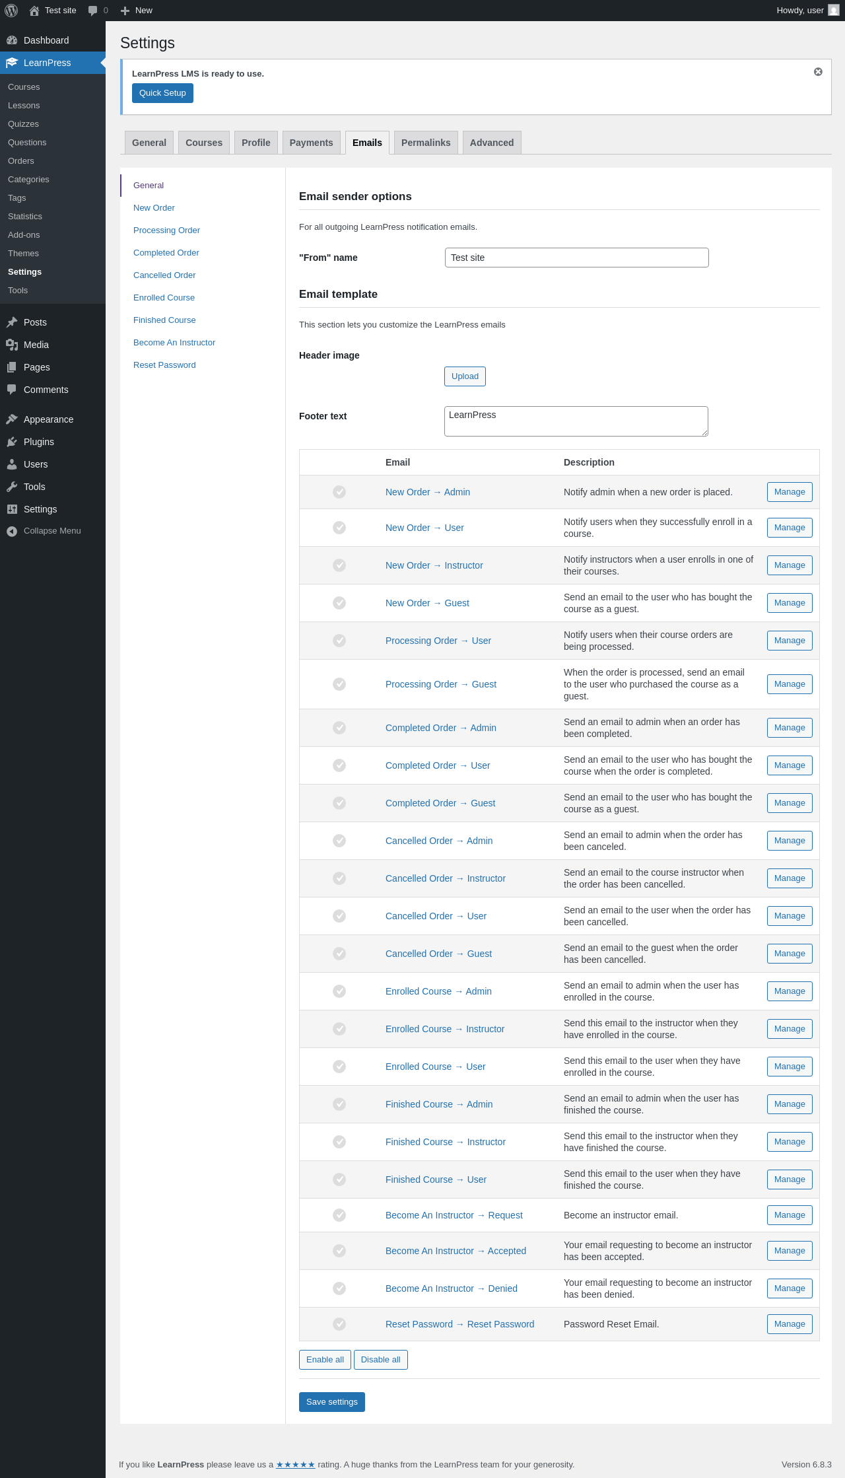
Task: Click the Media icon in sidebar
Action: [12, 345]
